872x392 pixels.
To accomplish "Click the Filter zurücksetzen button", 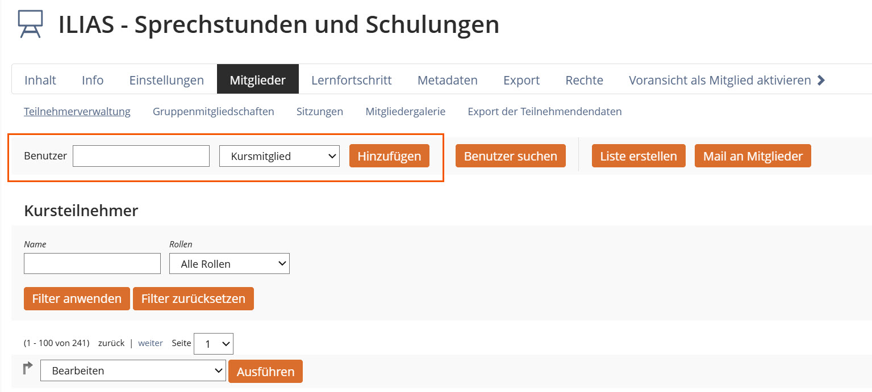I will (193, 298).
